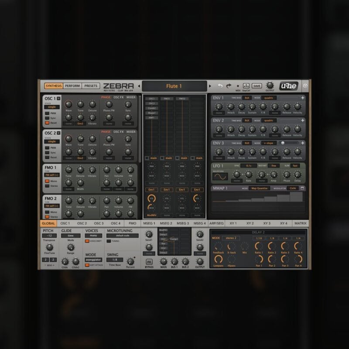Open the KeyCtrl keyboard control icon
Image resolution: width=349 pixels, height=349 pixels.
point(246,86)
